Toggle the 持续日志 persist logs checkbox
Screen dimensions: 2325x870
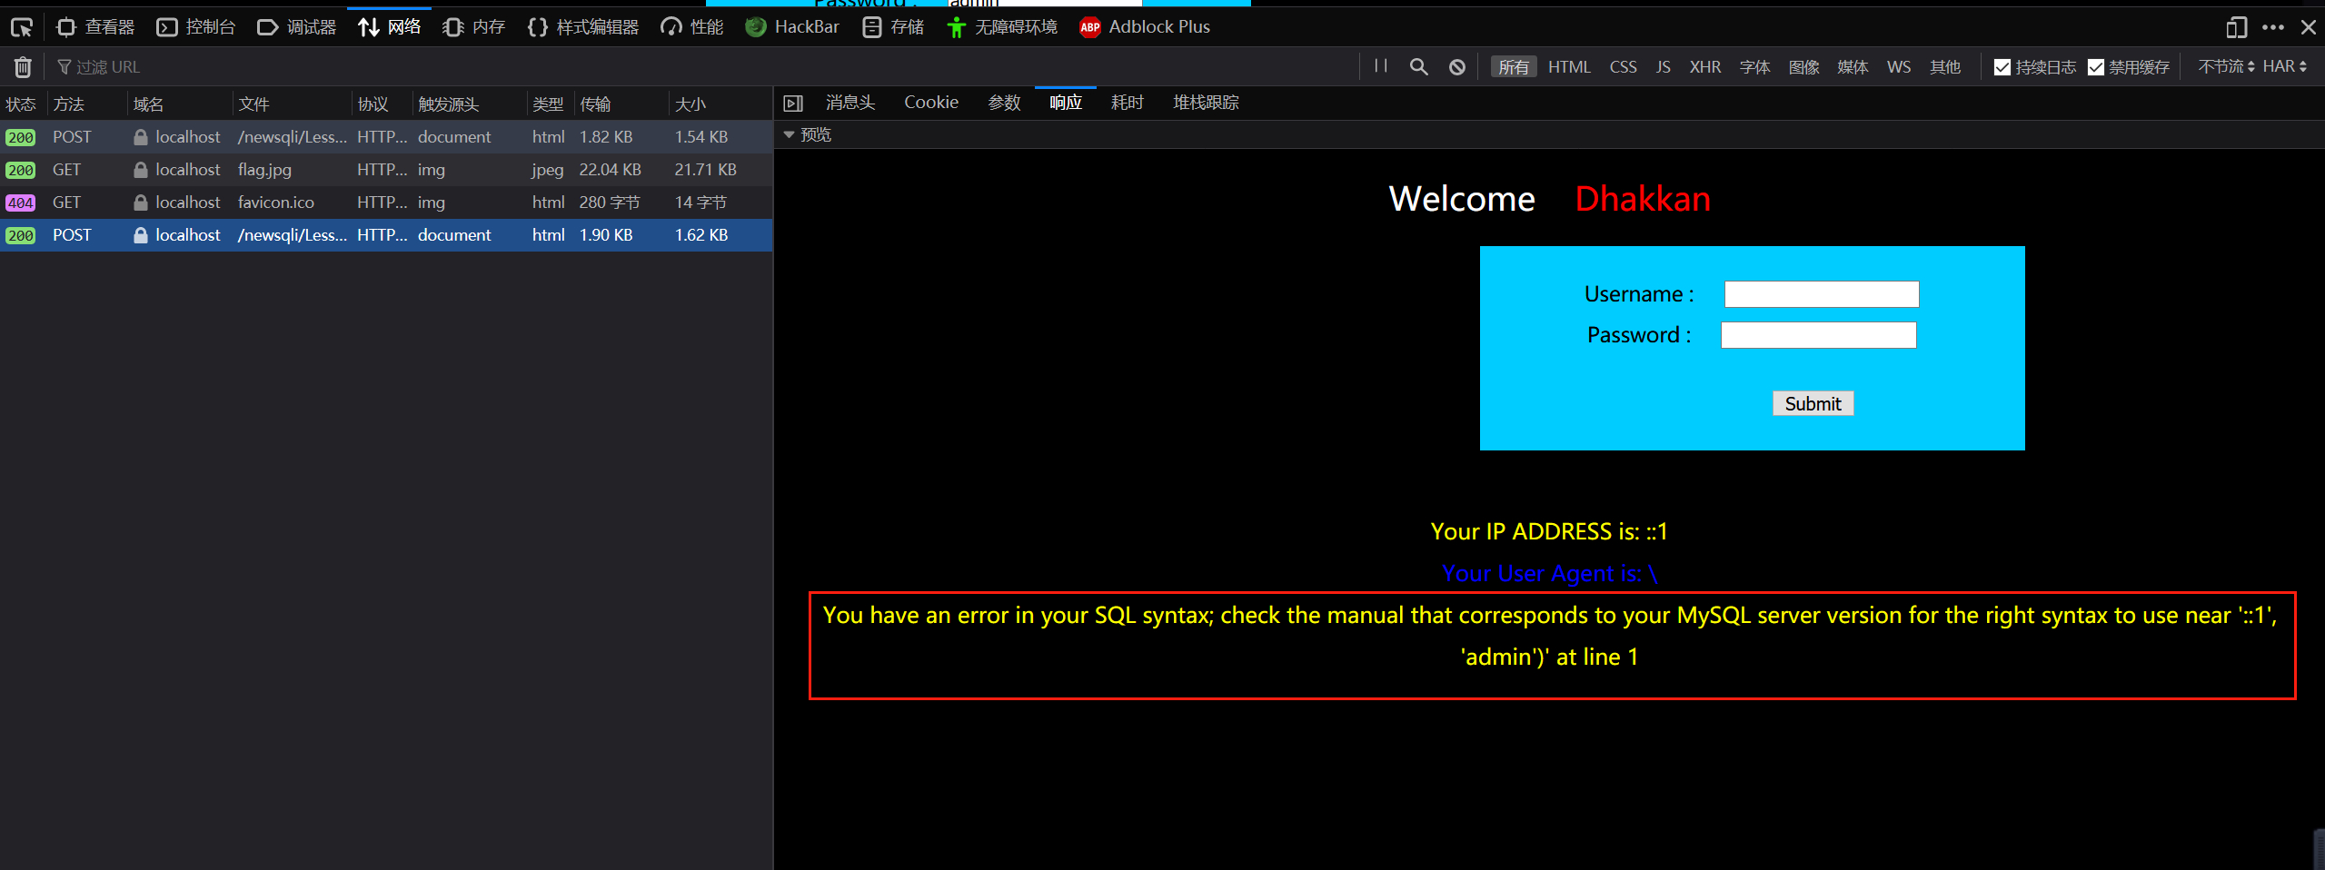point(2002,67)
